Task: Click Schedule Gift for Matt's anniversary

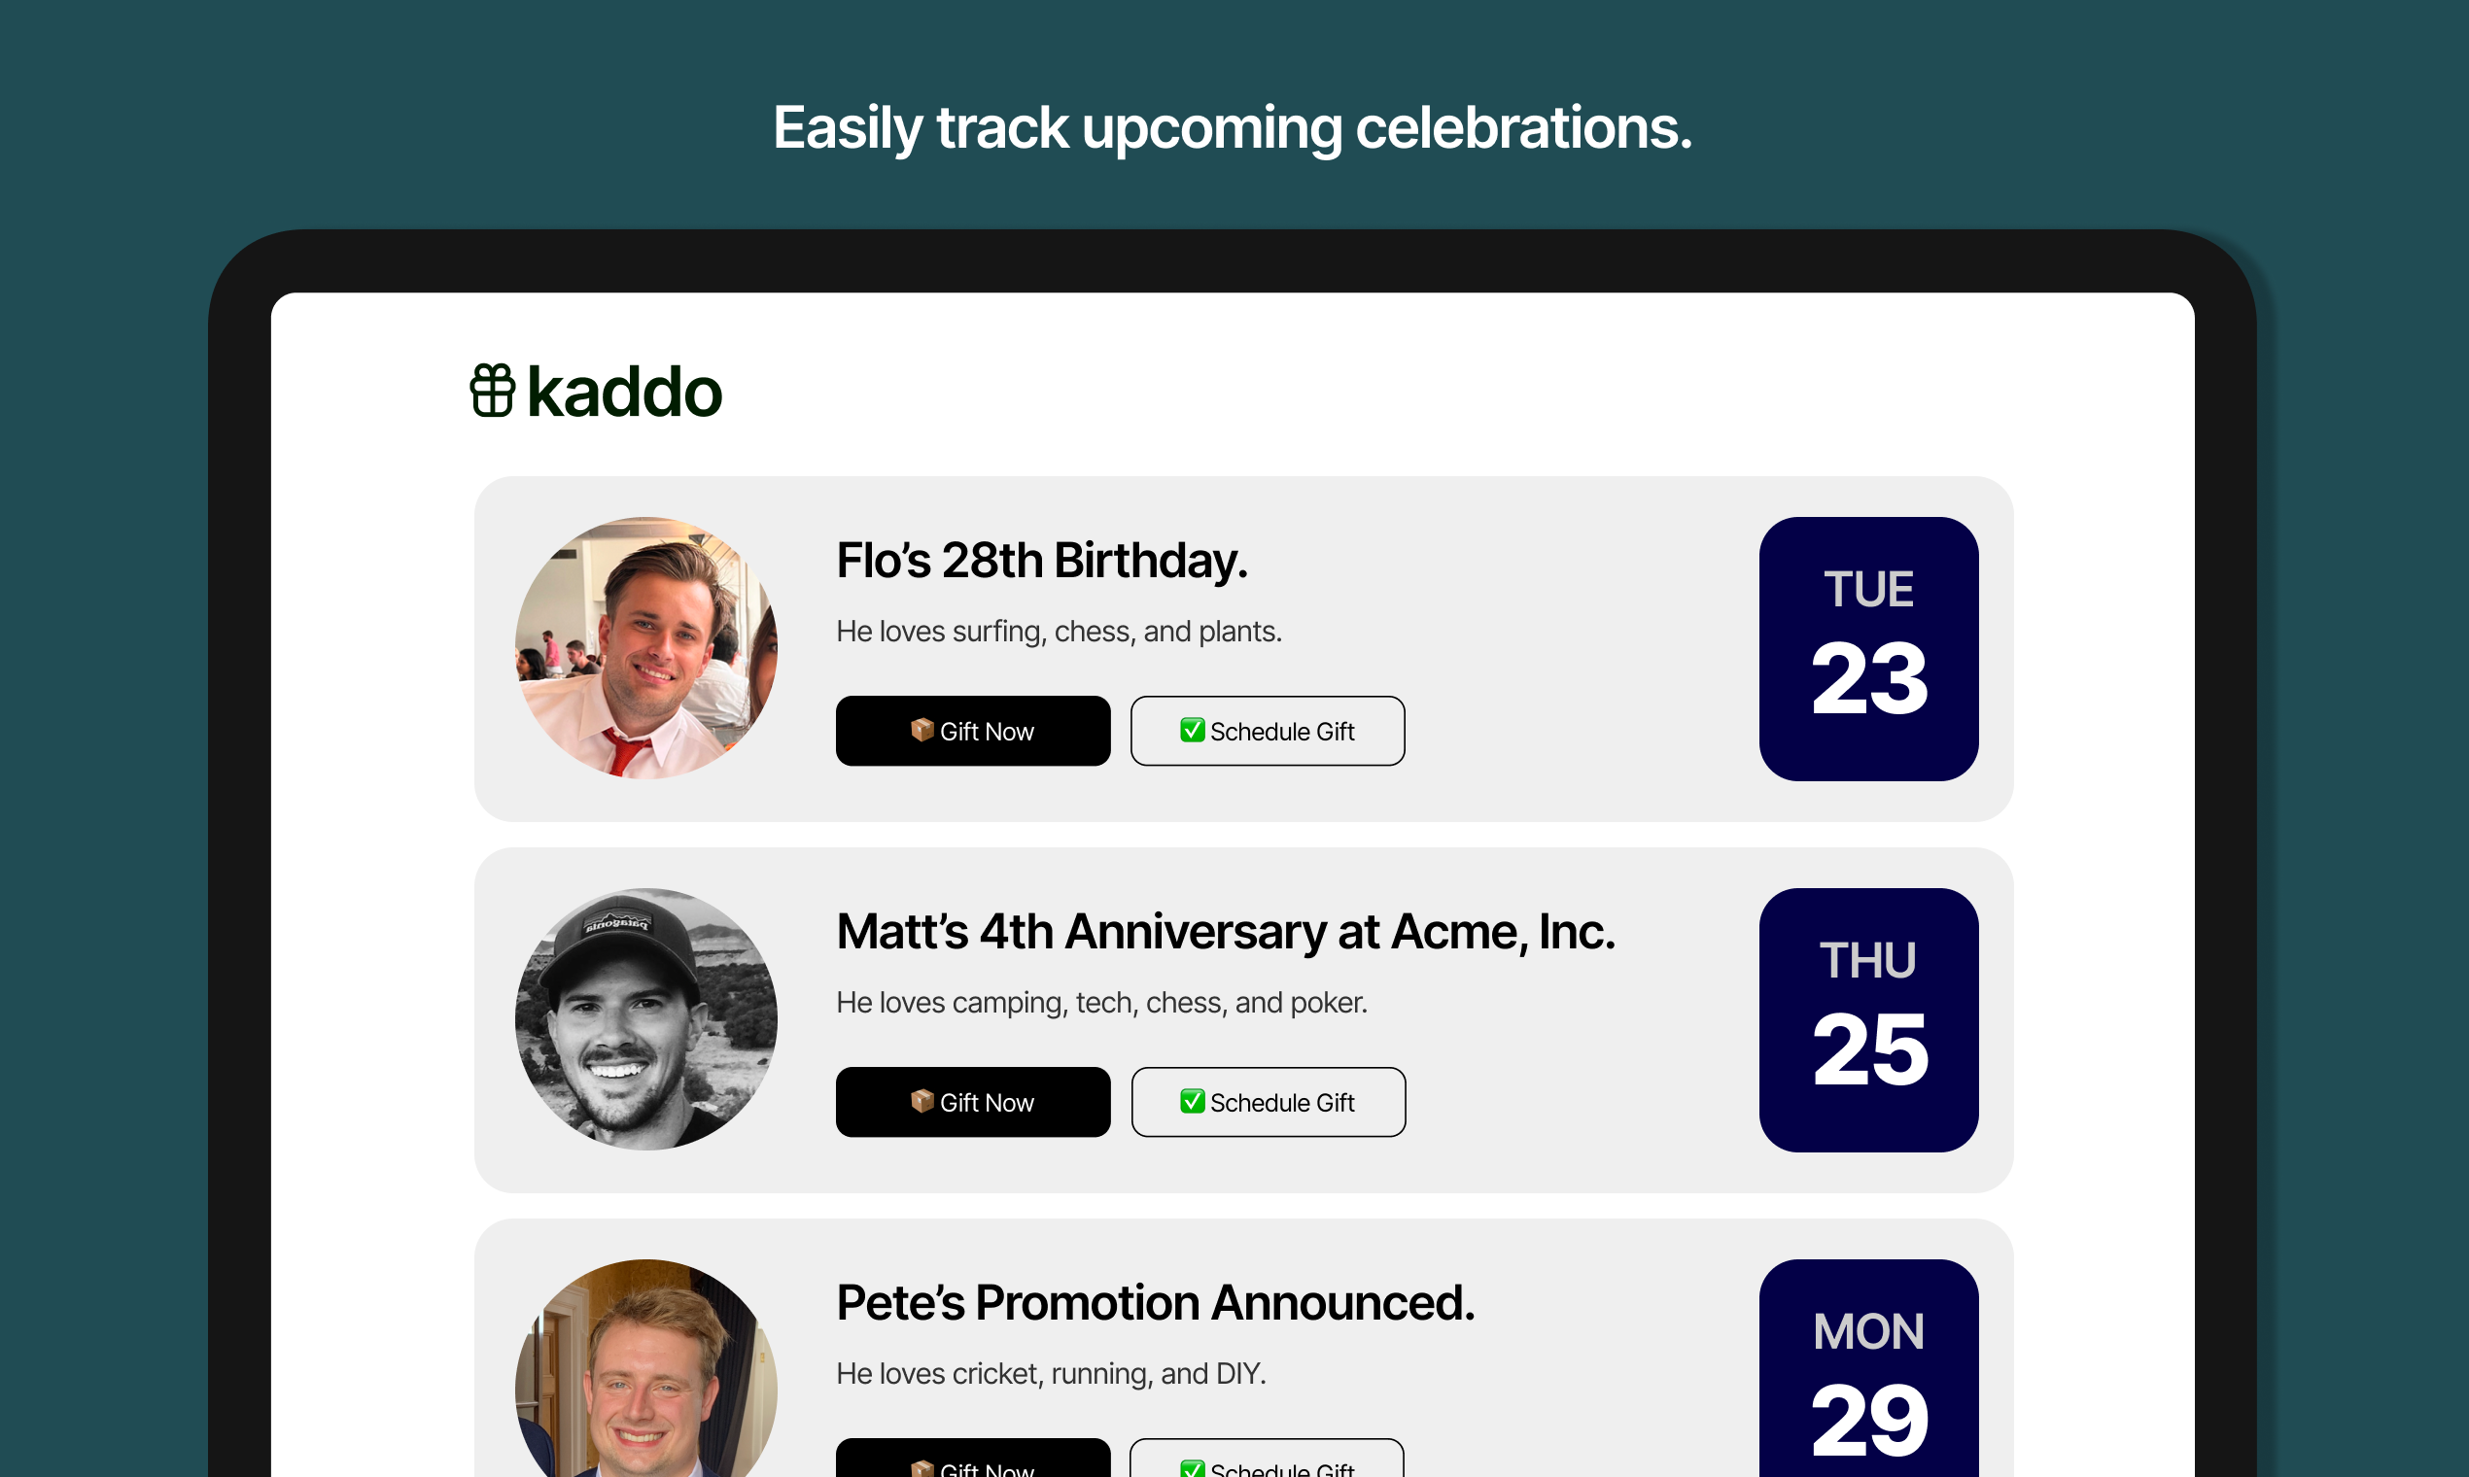Action: pyautogui.click(x=1269, y=1102)
